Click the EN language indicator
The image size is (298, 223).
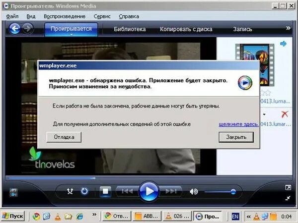235,217
